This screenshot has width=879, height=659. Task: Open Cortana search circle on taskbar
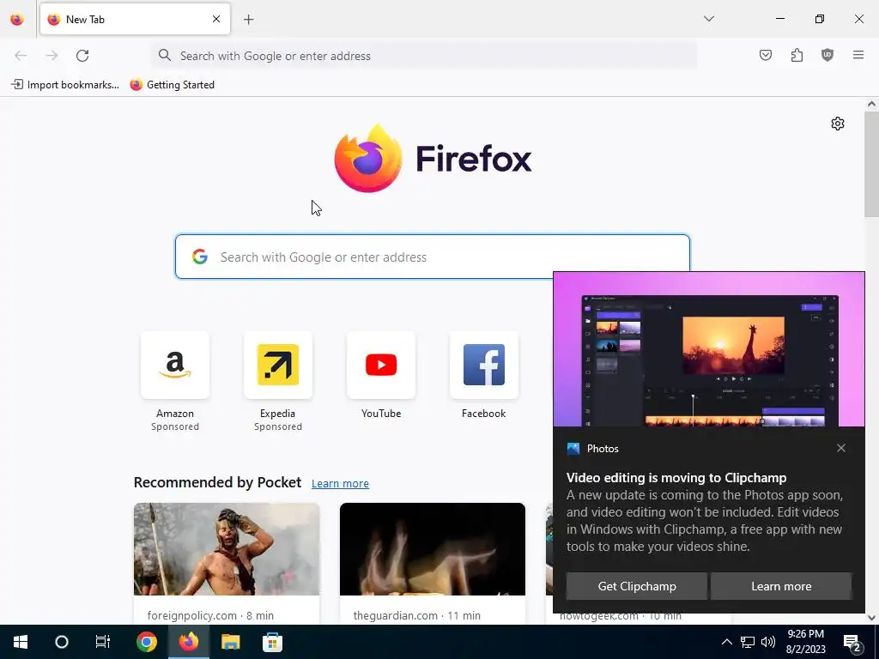tap(62, 642)
